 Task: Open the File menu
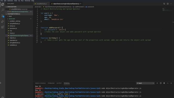tap(2, 1)
